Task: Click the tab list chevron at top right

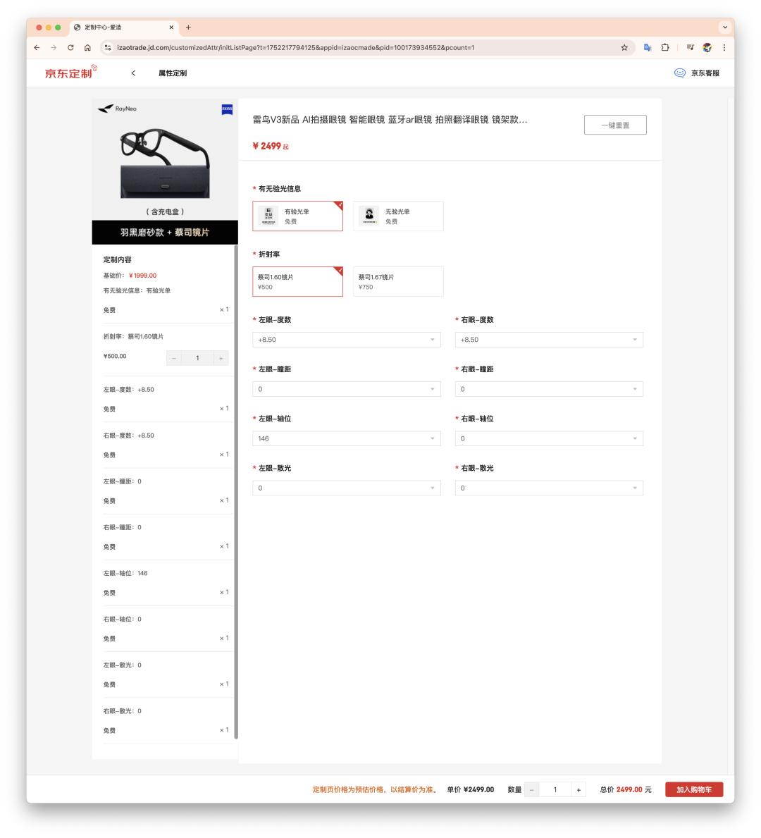Action: point(724,27)
